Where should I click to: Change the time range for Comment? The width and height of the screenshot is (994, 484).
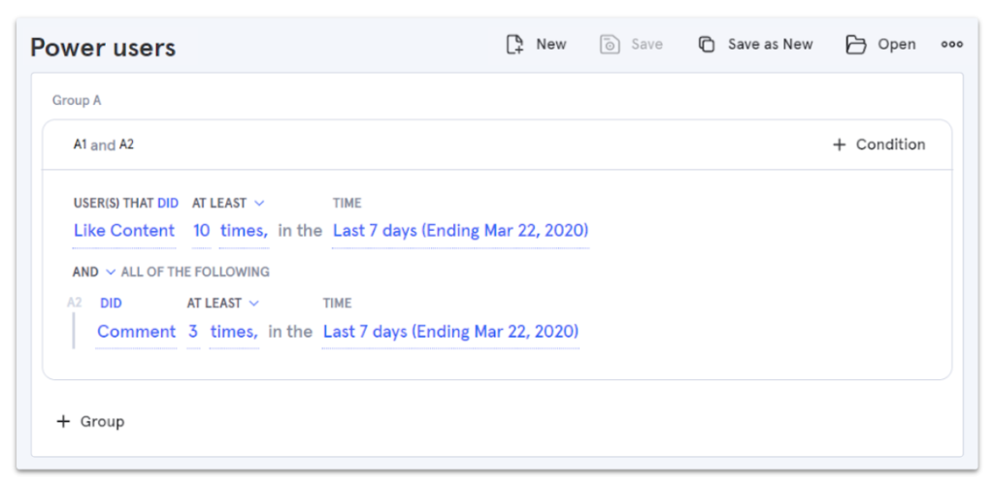coord(450,332)
